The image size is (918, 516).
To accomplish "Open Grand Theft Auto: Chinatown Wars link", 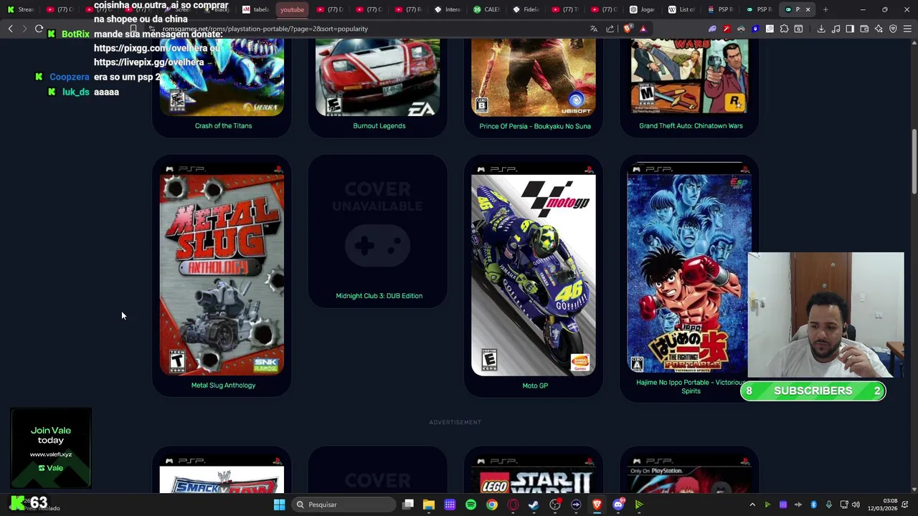I will coord(691,125).
